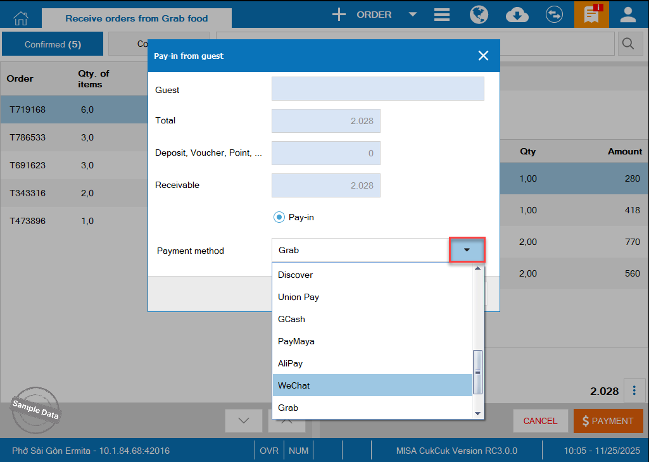Image resolution: width=649 pixels, height=462 pixels.
Task: Open the ORDER dropdown caret
Action: tap(413, 15)
